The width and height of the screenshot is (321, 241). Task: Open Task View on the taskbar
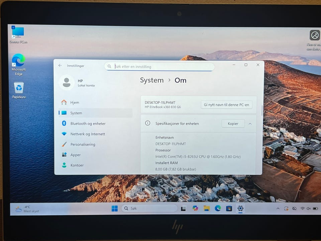184,209
